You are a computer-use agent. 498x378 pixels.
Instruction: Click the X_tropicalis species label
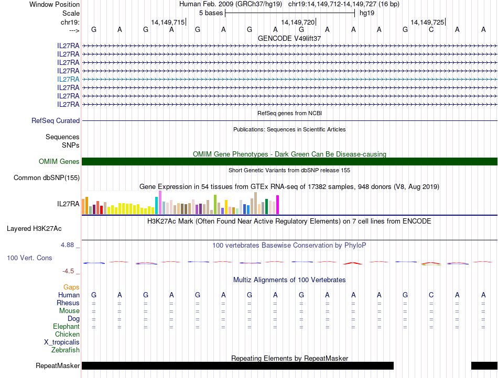[x=62, y=342]
